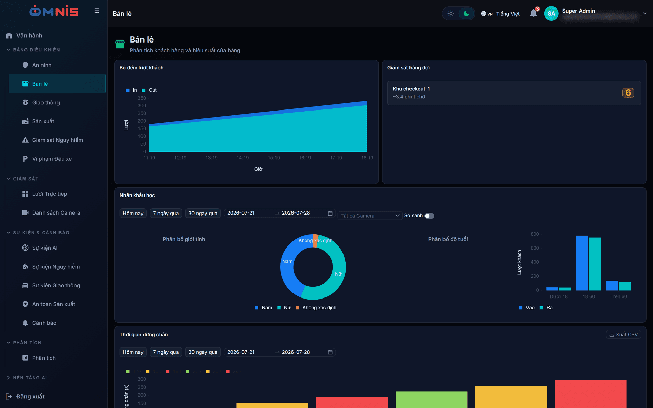The width and height of the screenshot is (653, 408).
Task: Click the Đăng xuất logout icon
Action: [x=9, y=396]
